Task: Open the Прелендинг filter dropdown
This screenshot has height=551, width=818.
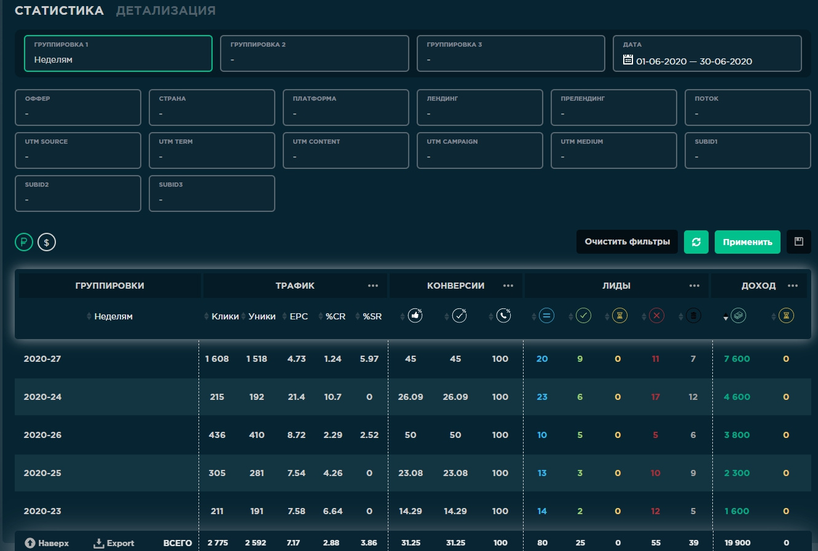Action: coord(614,107)
